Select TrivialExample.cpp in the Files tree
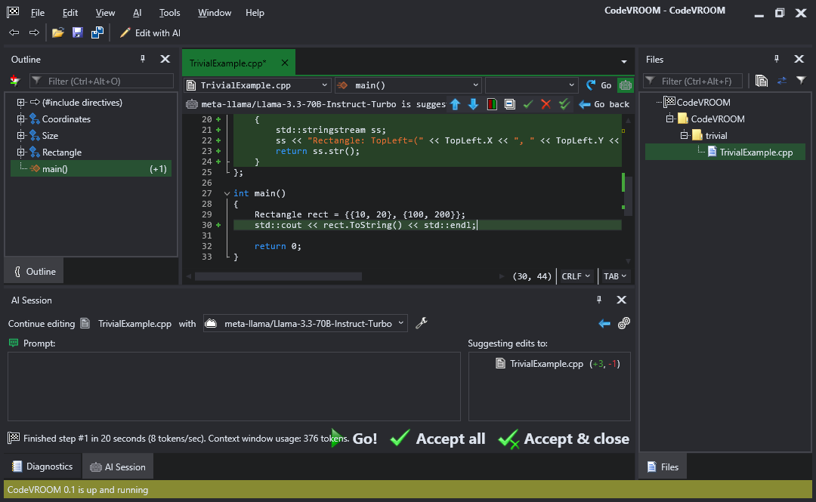 [725, 152]
